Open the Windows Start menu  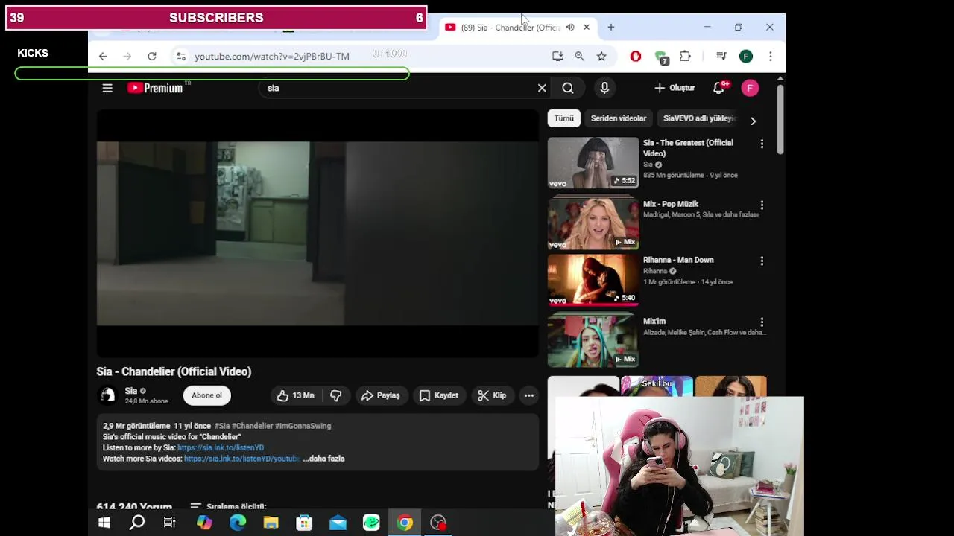[x=104, y=523]
